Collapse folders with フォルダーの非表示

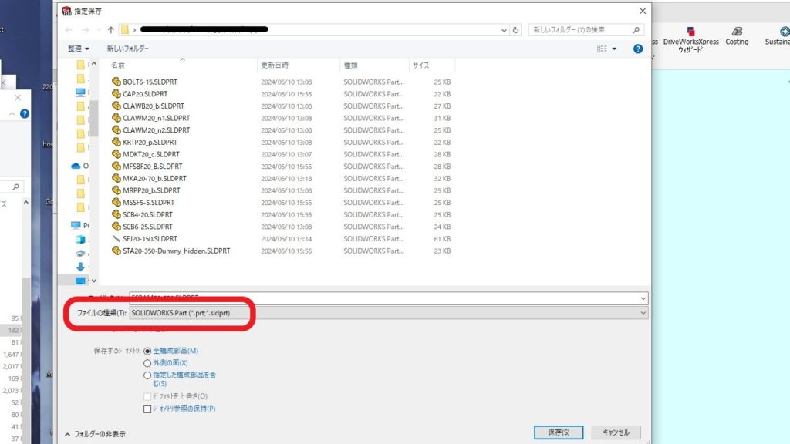[95, 434]
